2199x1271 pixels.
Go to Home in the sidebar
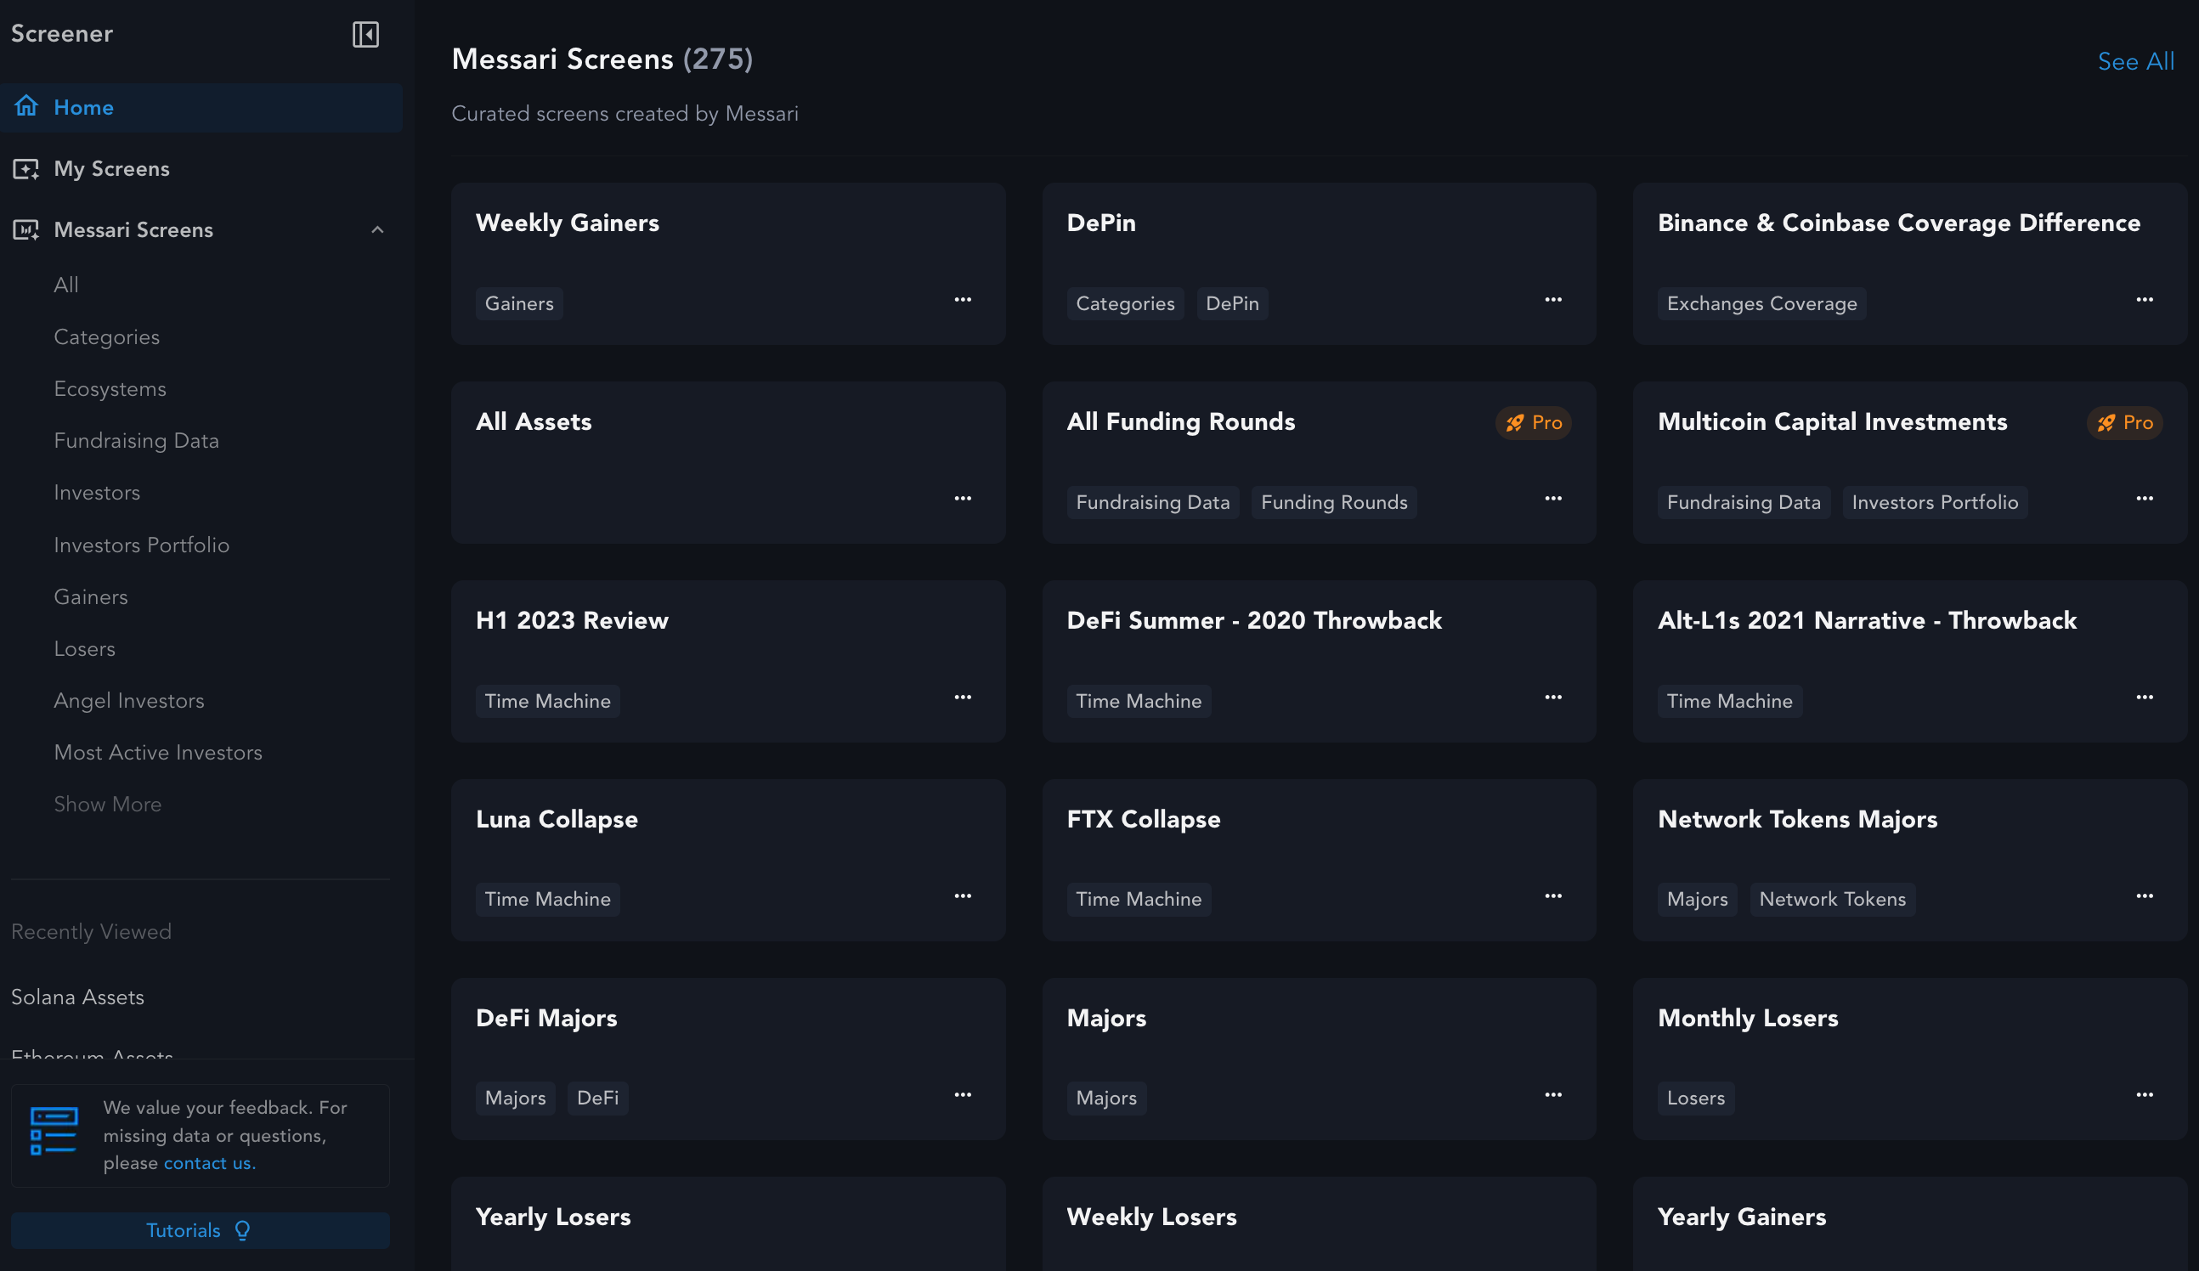click(x=201, y=107)
